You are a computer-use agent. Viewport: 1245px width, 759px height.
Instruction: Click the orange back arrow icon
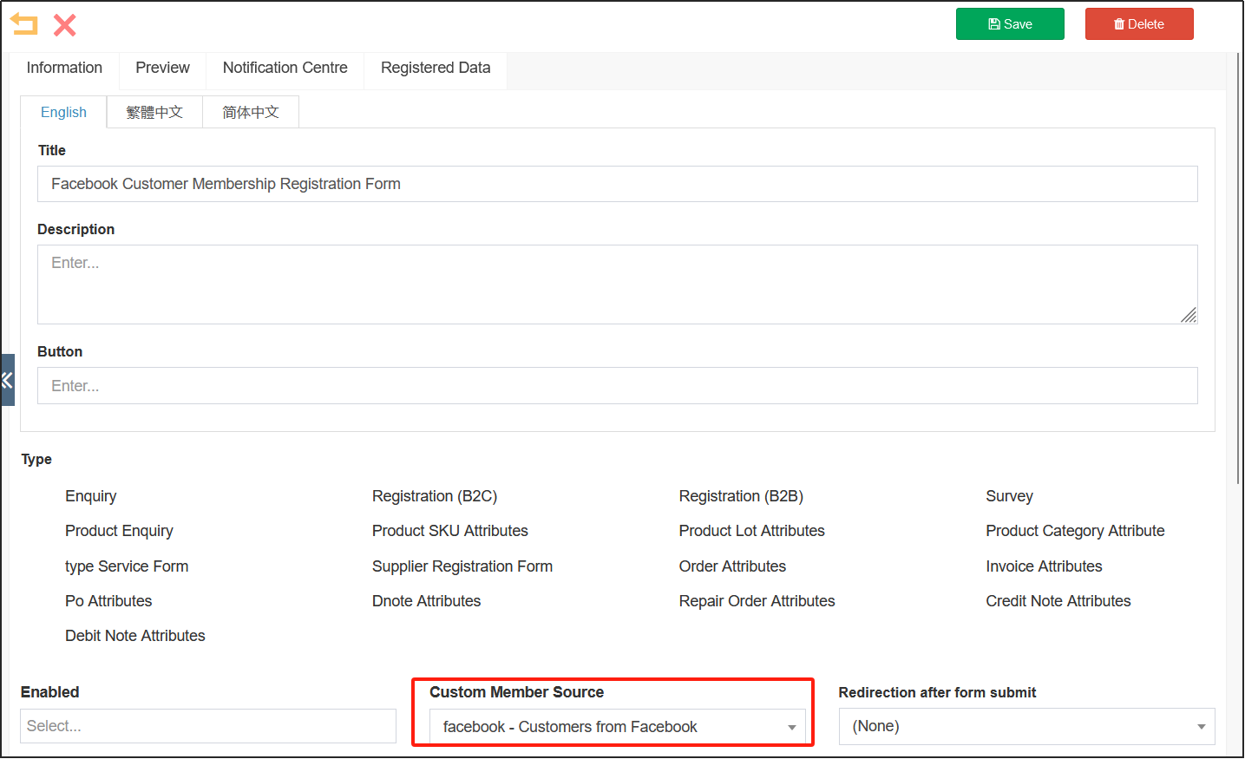tap(24, 24)
